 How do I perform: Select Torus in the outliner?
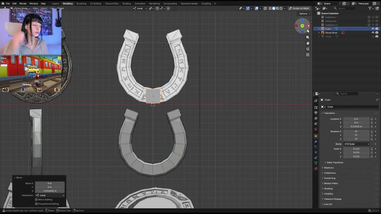[x=328, y=37]
